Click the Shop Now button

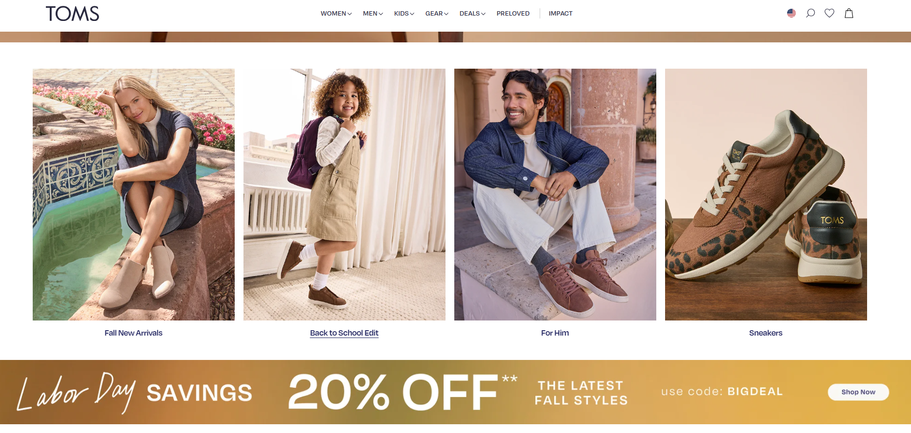pyautogui.click(x=858, y=392)
